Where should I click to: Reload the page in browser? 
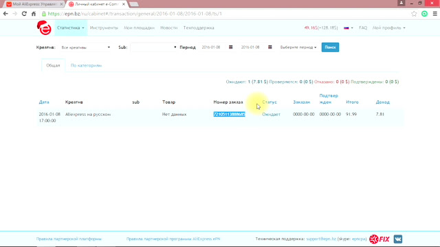(24, 14)
